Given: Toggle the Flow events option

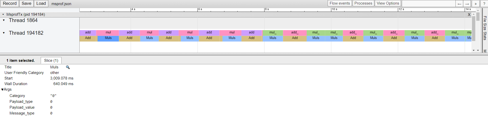Looking at the screenshot, I should point(340,3).
